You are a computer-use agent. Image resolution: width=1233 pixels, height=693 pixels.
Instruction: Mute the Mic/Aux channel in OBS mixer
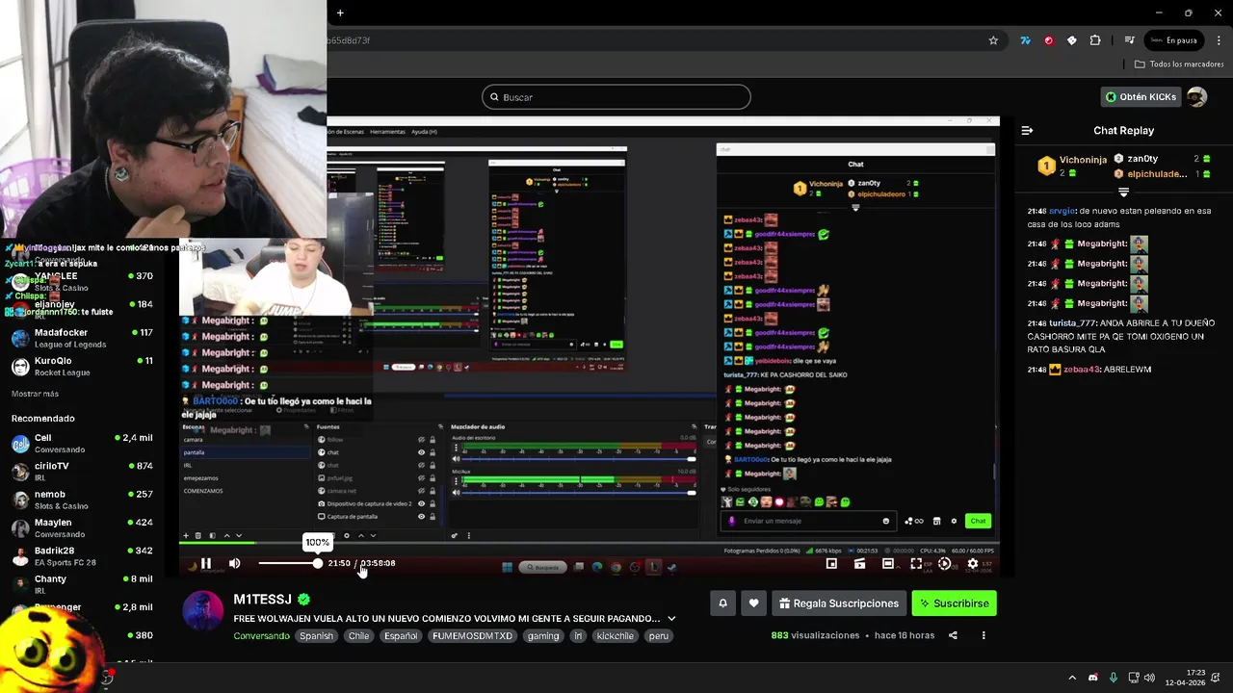tap(457, 493)
